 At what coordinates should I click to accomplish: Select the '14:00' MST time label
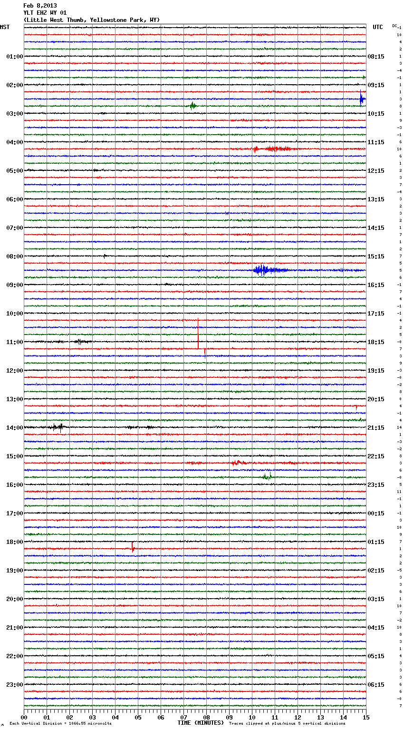tap(15, 428)
